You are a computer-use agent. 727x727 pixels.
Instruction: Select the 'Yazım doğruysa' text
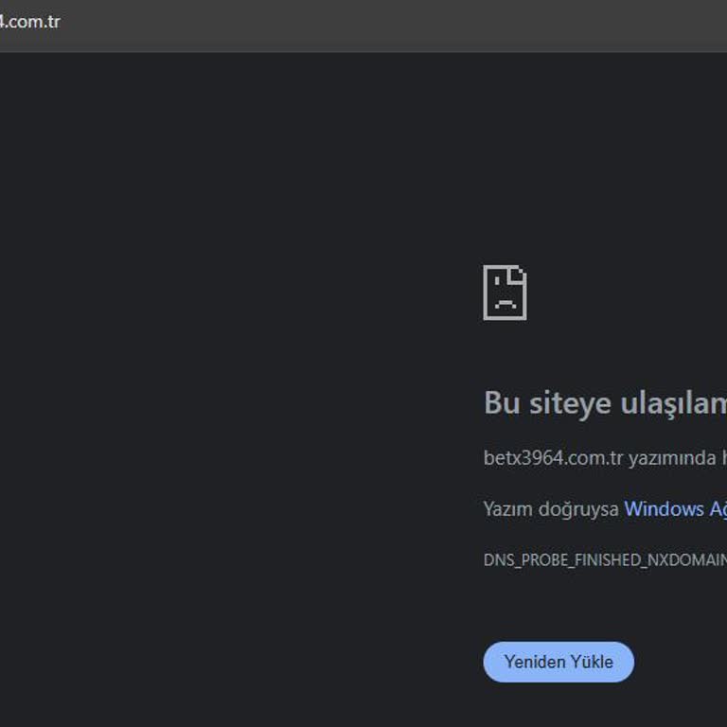click(551, 509)
